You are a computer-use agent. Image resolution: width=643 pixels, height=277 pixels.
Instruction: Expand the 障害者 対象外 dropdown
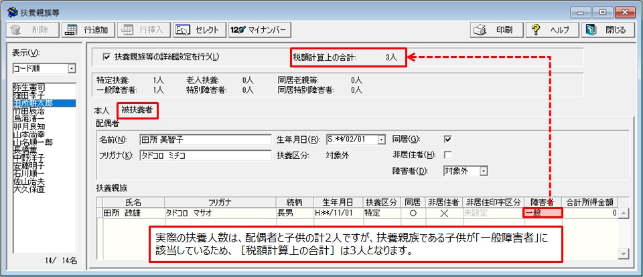pyautogui.click(x=484, y=171)
